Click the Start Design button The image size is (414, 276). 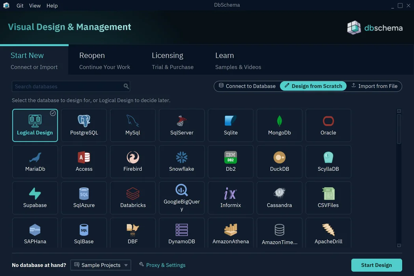(x=377, y=265)
